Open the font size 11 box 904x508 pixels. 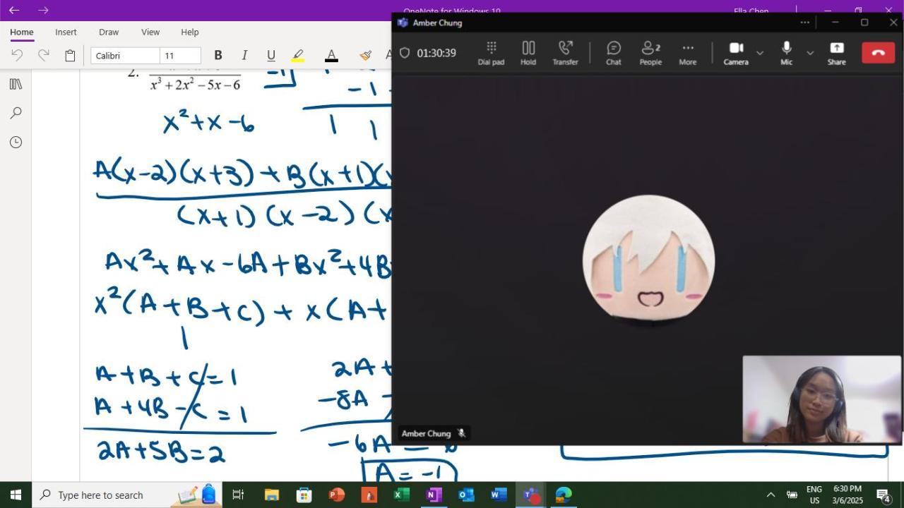(180, 56)
